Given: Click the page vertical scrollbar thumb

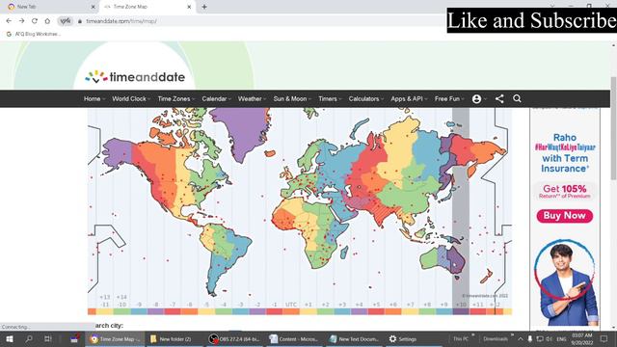Looking at the screenshot, I should tap(613, 128).
